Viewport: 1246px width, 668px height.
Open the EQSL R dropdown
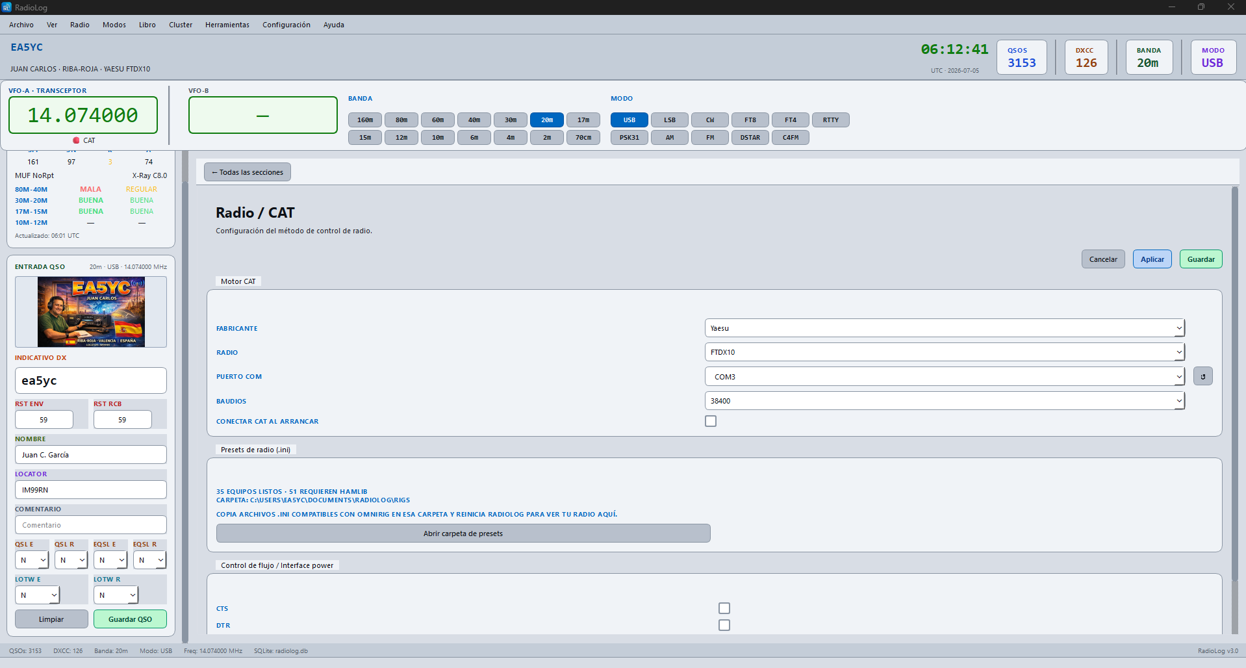(x=150, y=560)
